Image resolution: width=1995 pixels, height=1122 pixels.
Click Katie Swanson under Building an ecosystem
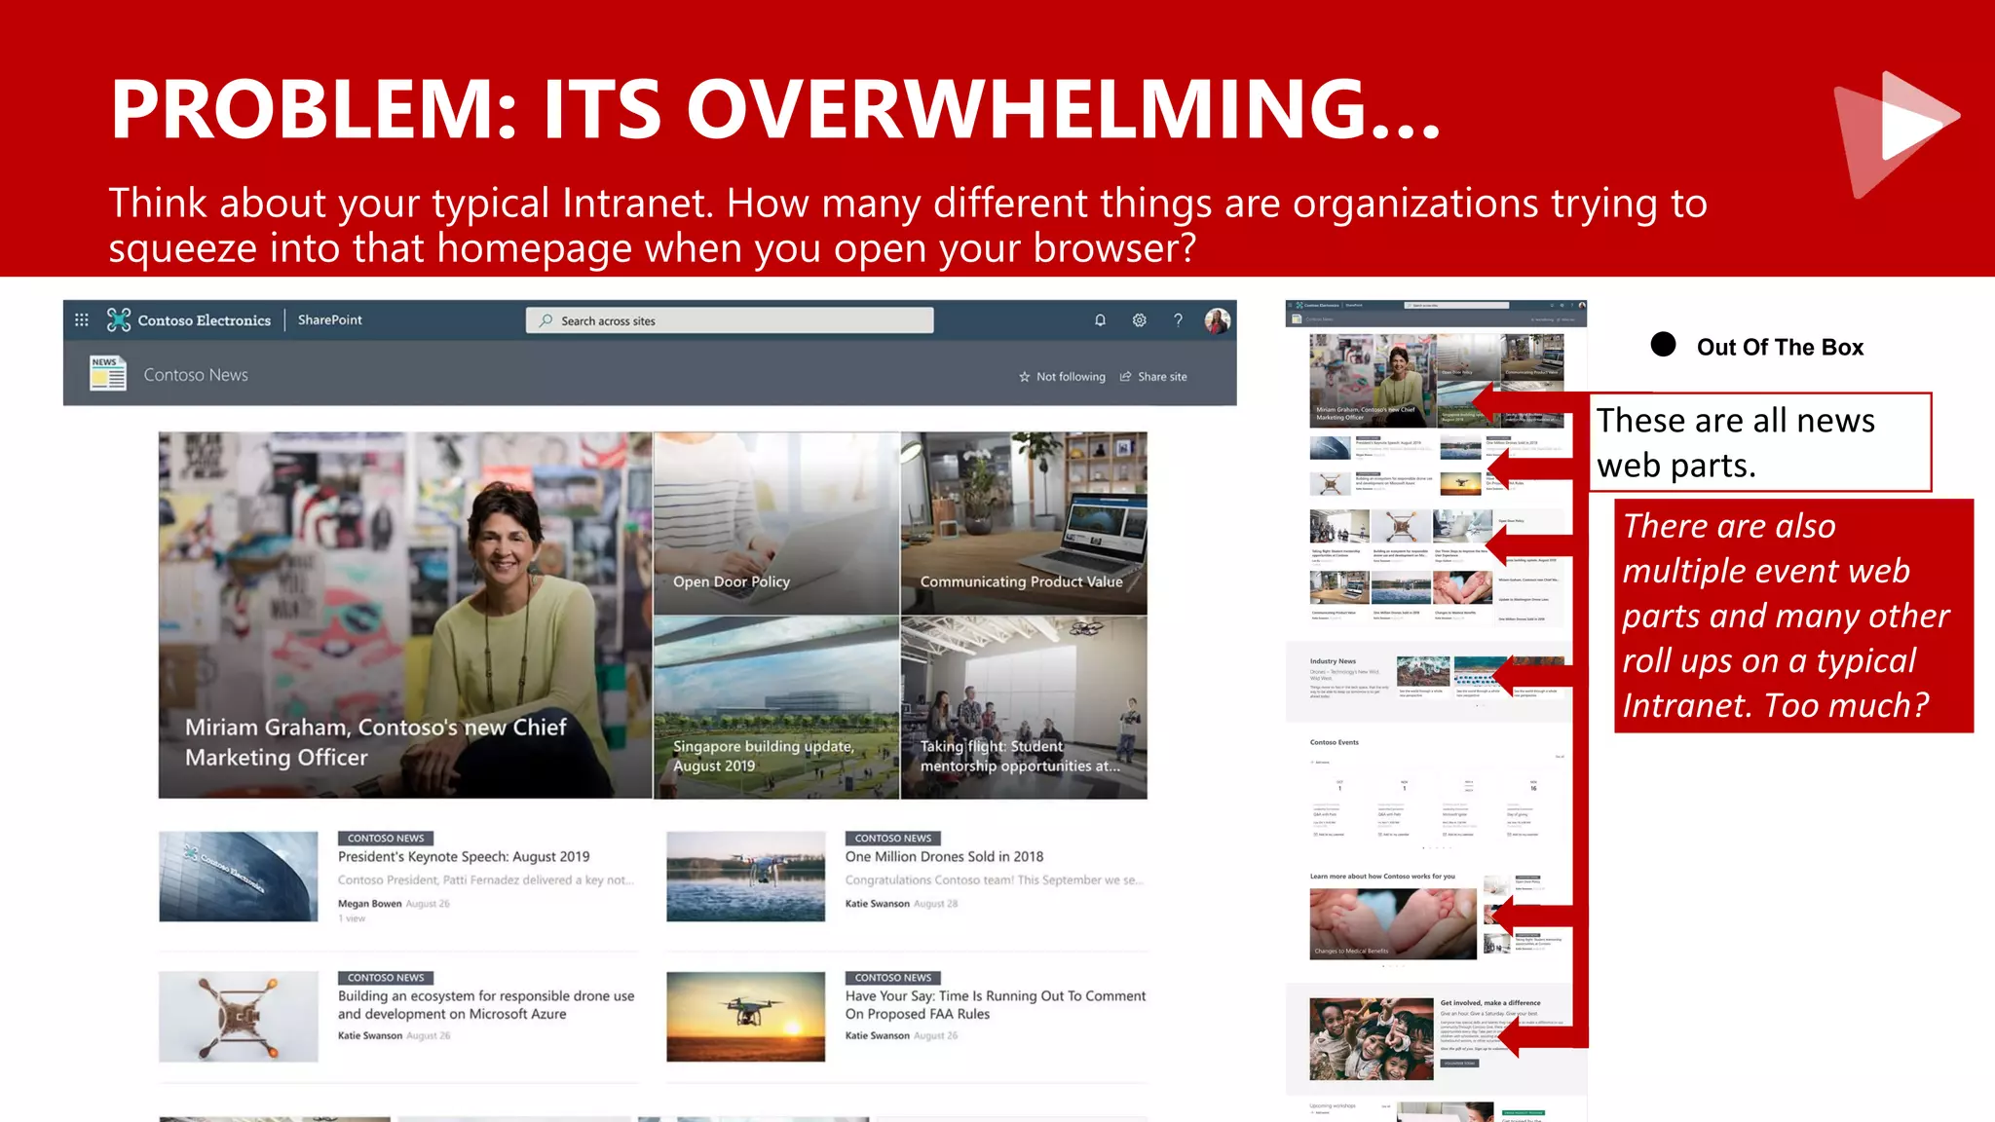pos(369,1036)
